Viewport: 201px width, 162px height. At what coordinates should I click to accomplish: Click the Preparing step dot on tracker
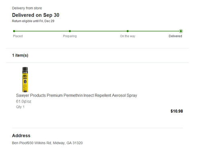click(70, 31)
